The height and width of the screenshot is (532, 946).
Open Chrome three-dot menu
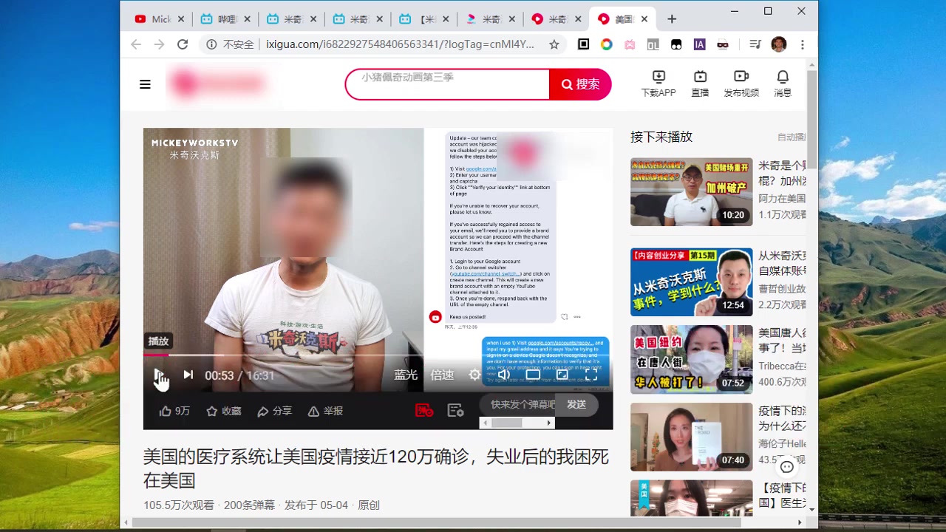[x=802, y=44]
